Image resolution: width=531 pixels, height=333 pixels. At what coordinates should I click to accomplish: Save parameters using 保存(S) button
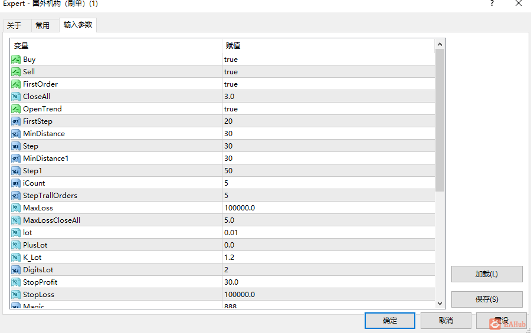point(487,299)
